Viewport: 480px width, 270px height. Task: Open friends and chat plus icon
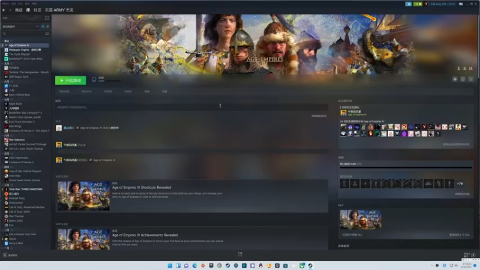click(x=473, y=255)
